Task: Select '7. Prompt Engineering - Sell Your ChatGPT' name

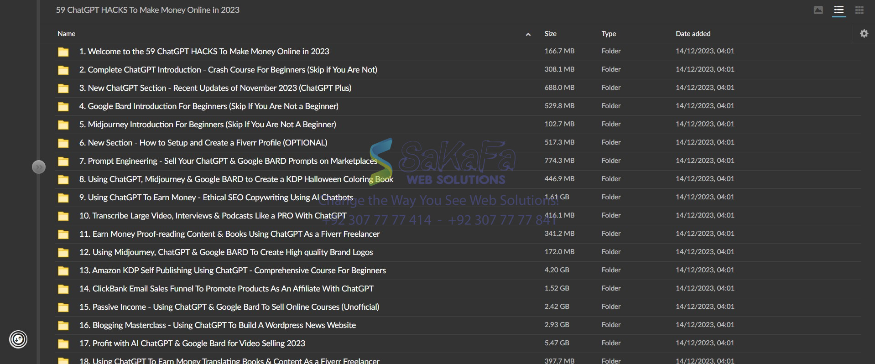Action: pyautogui.click(x=228, y=161)
